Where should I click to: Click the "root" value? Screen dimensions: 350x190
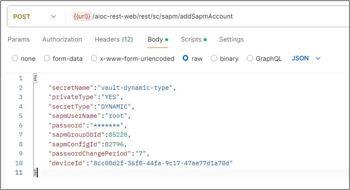pyautogui.click(x=116, y=116)
